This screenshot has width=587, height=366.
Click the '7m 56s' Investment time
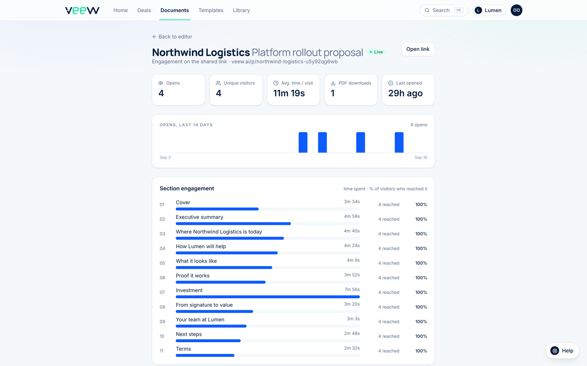coord(352,290)
